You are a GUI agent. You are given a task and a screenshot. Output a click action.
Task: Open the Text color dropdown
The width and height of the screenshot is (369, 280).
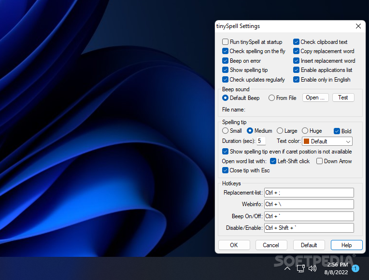pos(327,141)
